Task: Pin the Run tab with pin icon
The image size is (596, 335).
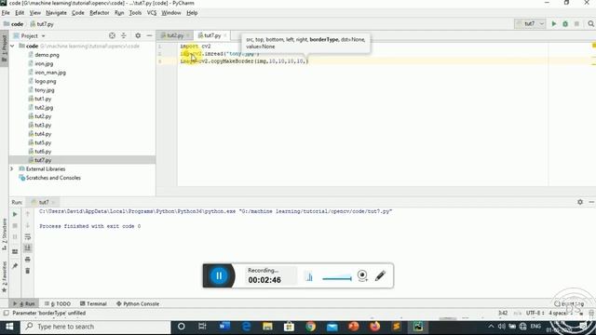Action: click(x=15, y=266)
